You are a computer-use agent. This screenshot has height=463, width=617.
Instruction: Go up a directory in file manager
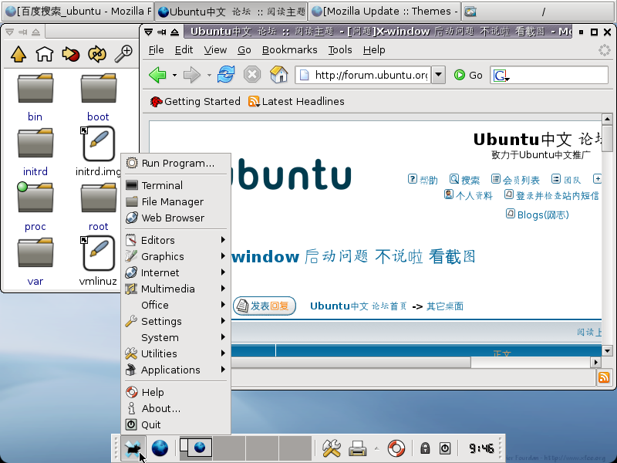[x=19, y=54]
